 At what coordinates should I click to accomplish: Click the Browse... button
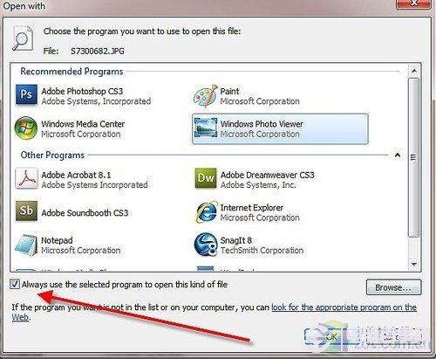coord(393,287)
